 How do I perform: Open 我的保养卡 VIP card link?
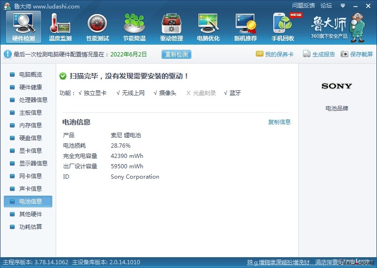275,54
